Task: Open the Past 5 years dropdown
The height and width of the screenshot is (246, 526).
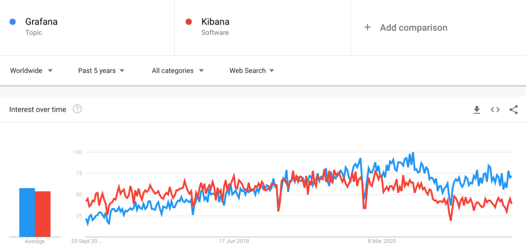Action: pyautogui.click(x=101, y=70)
